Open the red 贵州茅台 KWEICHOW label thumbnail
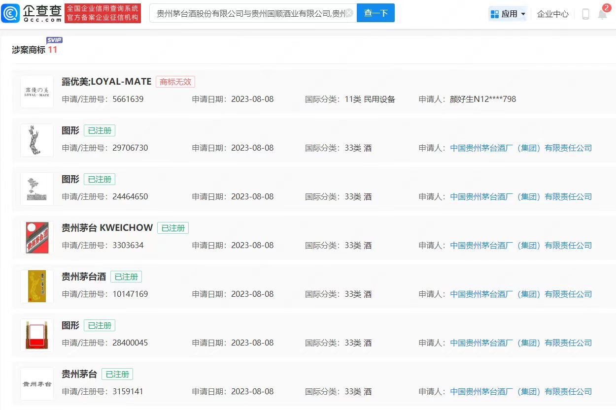Screen dimensions: 616x410 (37, 238)
